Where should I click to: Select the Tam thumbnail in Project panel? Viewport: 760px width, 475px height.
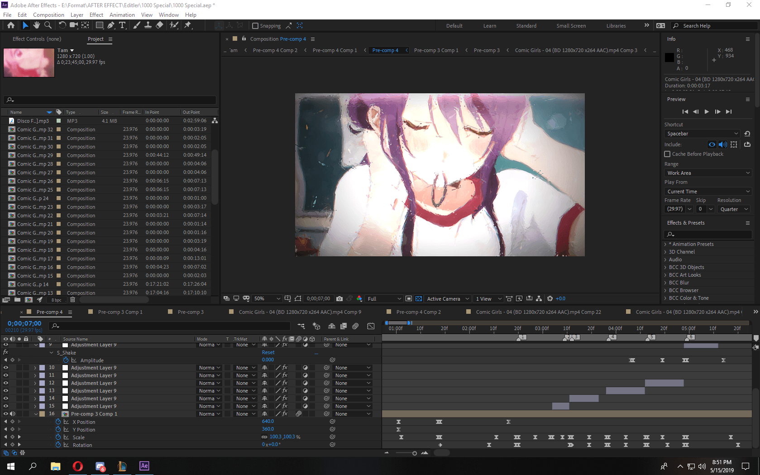29,62
